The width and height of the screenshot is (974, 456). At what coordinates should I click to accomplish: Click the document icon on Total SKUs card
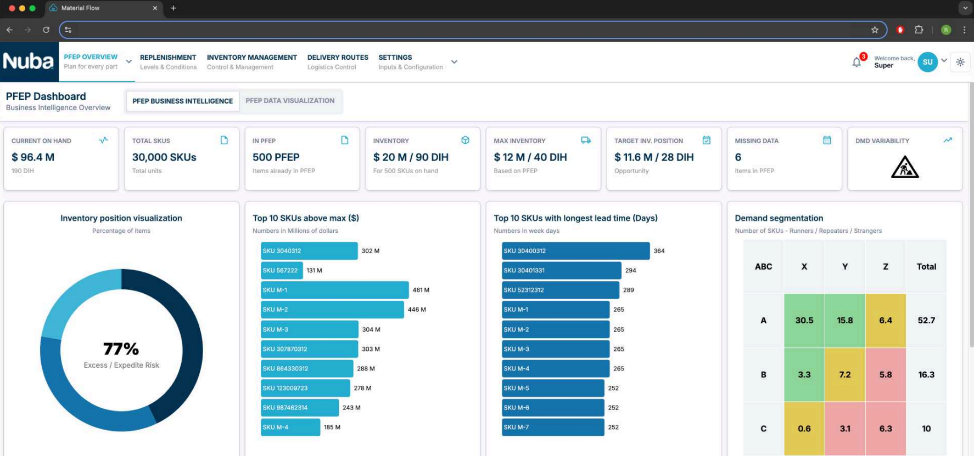224,140
